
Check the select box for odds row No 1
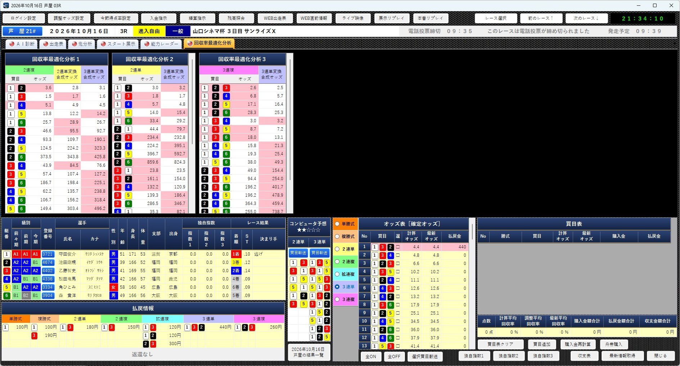(398, 247)
